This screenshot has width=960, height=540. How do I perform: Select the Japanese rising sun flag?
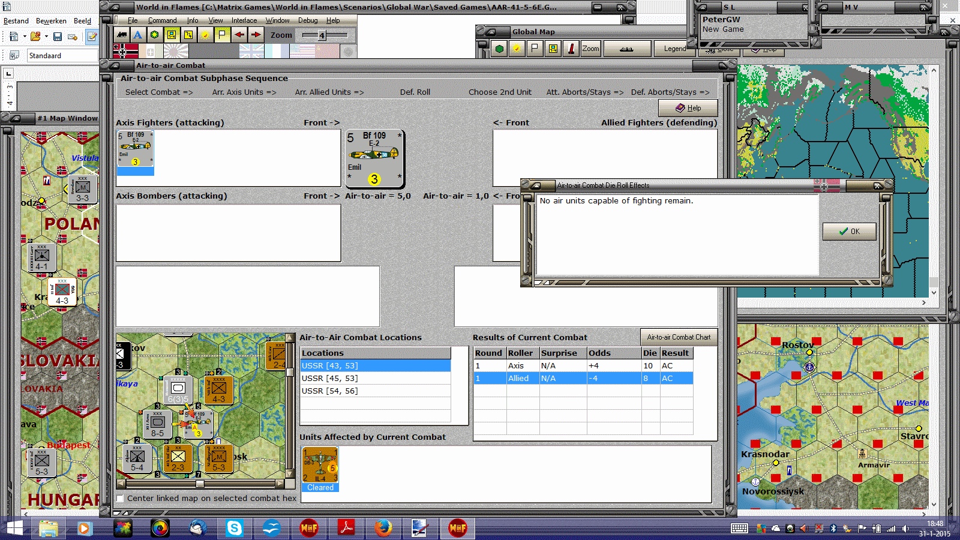tap(176, 51)
